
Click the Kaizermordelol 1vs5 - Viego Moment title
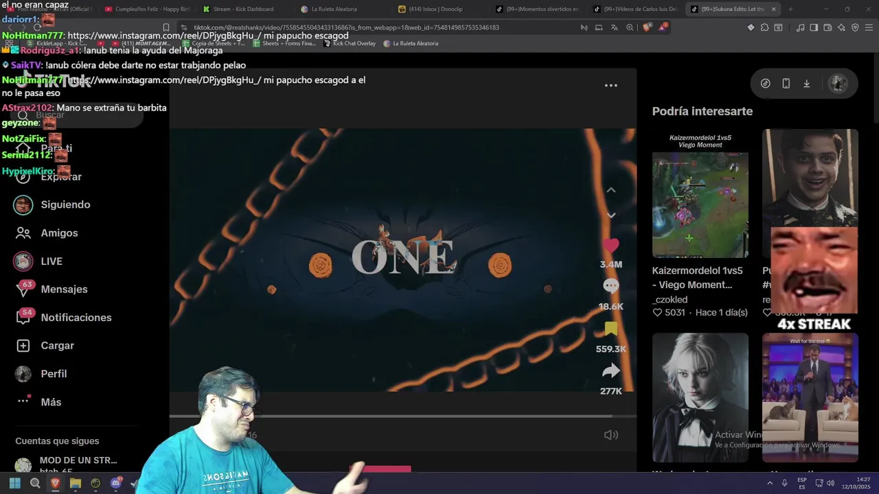coord(697,277)
